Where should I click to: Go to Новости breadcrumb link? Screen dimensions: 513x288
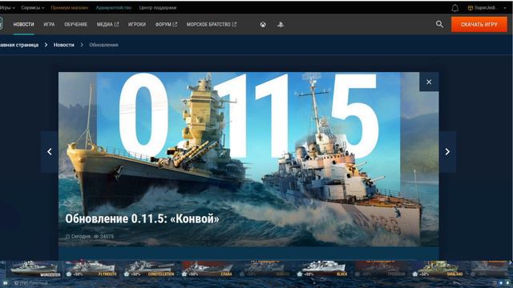pyautogui.click(x=64, y=45)
